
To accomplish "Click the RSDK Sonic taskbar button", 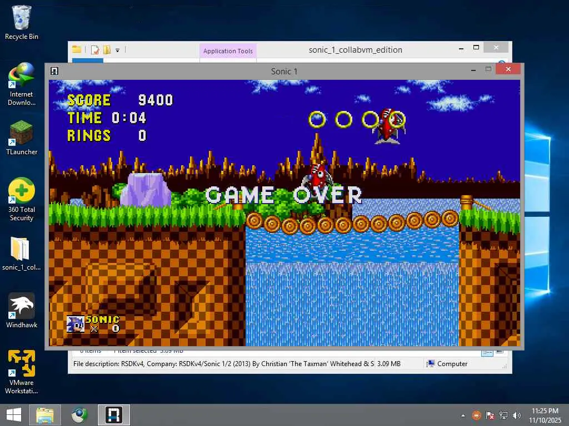I will pyautogui.click(x=113, y=415).
